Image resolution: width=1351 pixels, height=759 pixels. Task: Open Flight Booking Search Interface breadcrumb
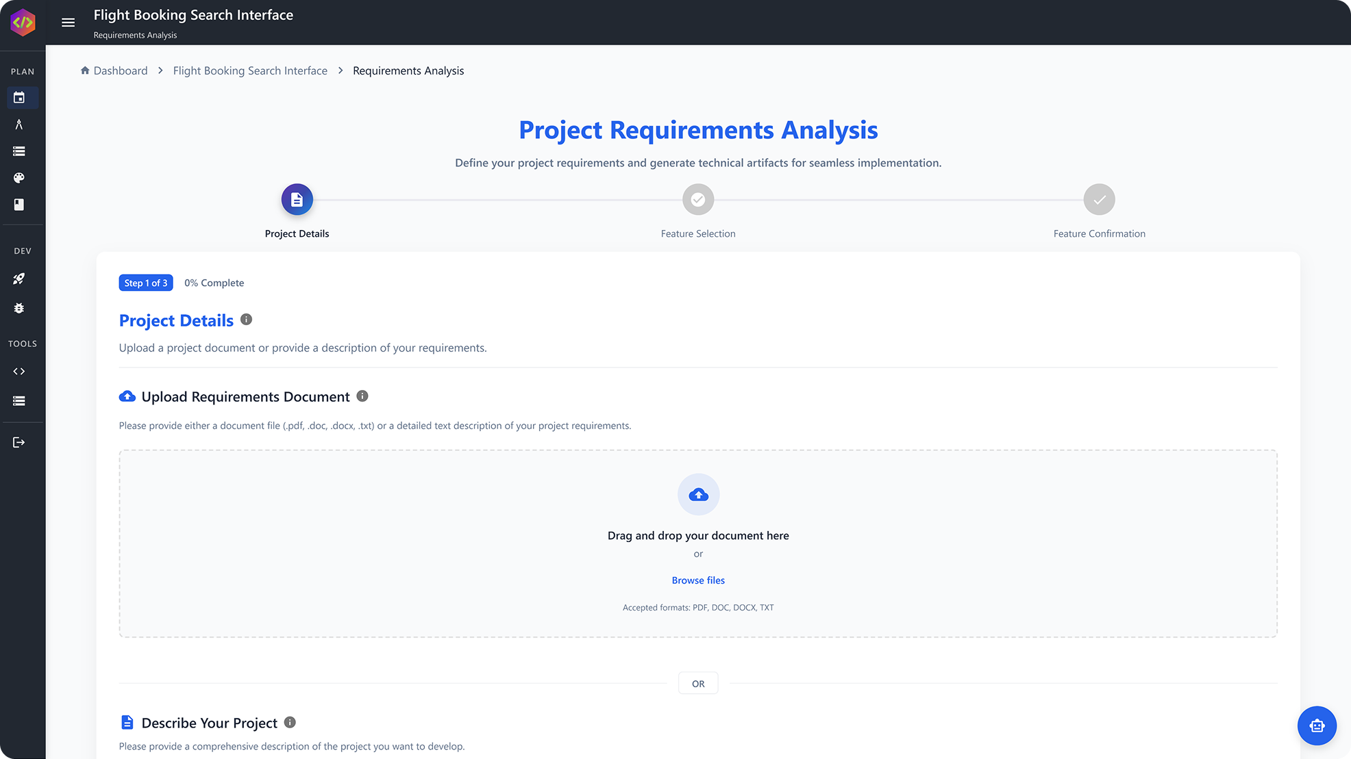click(250, 70)
